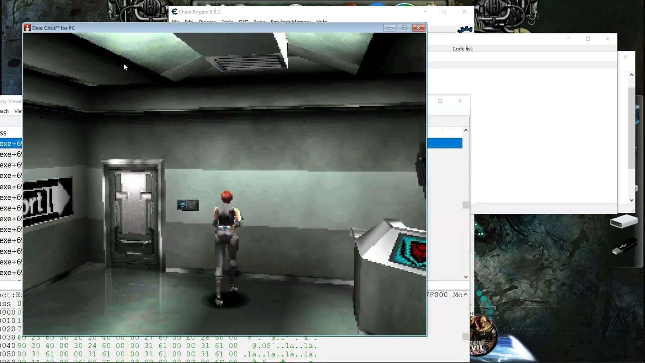
Task: Maximize the small window beside the game
Action: point(440,101)
